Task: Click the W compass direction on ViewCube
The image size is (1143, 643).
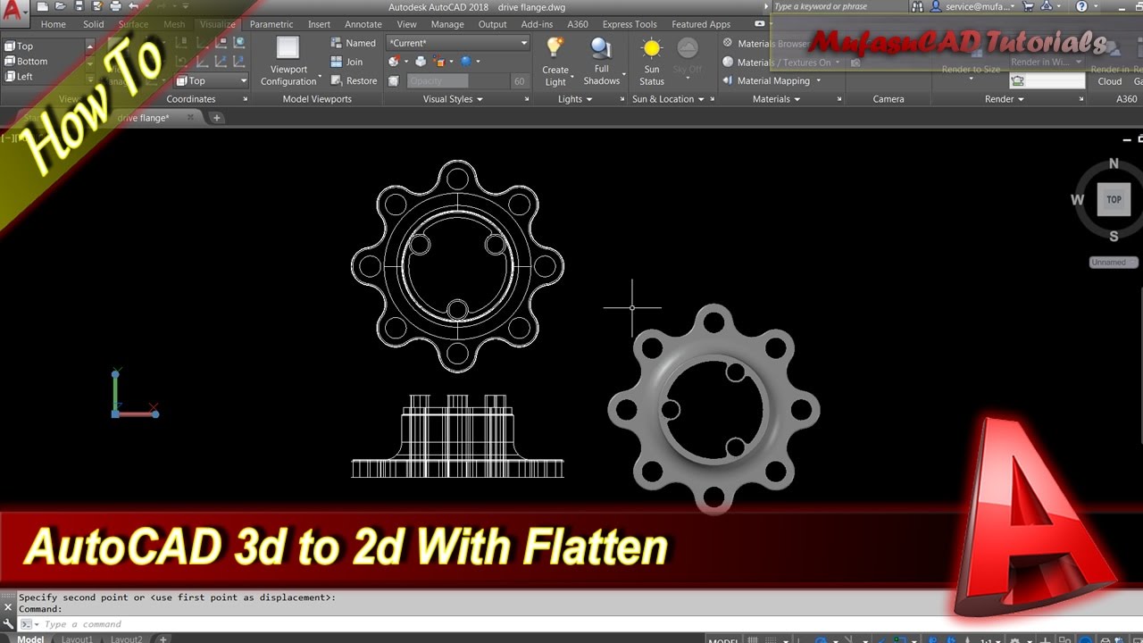Action: [1078, 200]
